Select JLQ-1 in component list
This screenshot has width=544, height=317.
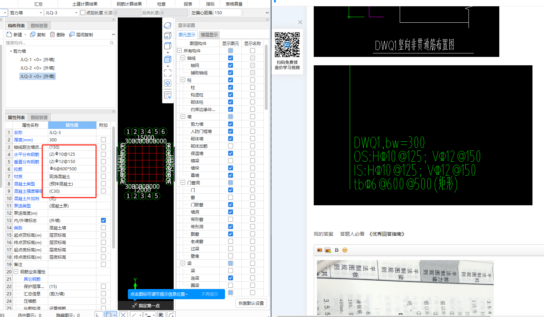point(37,60)
